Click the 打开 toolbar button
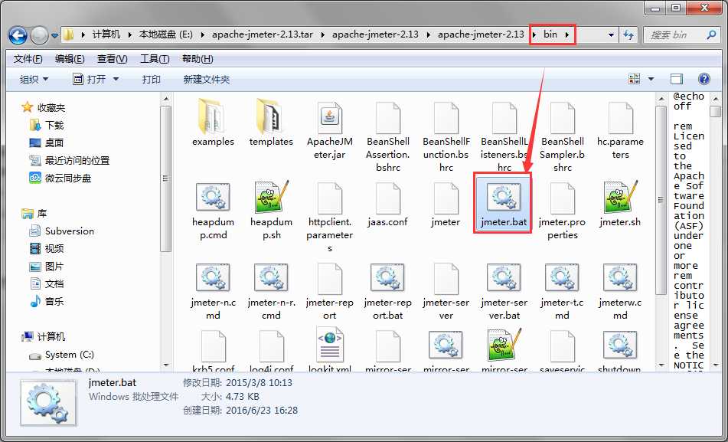The image size is (728, 442). 90,80
